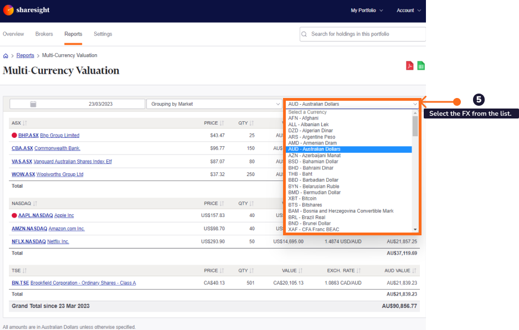Click the search magnifier icon

(304, 34)
